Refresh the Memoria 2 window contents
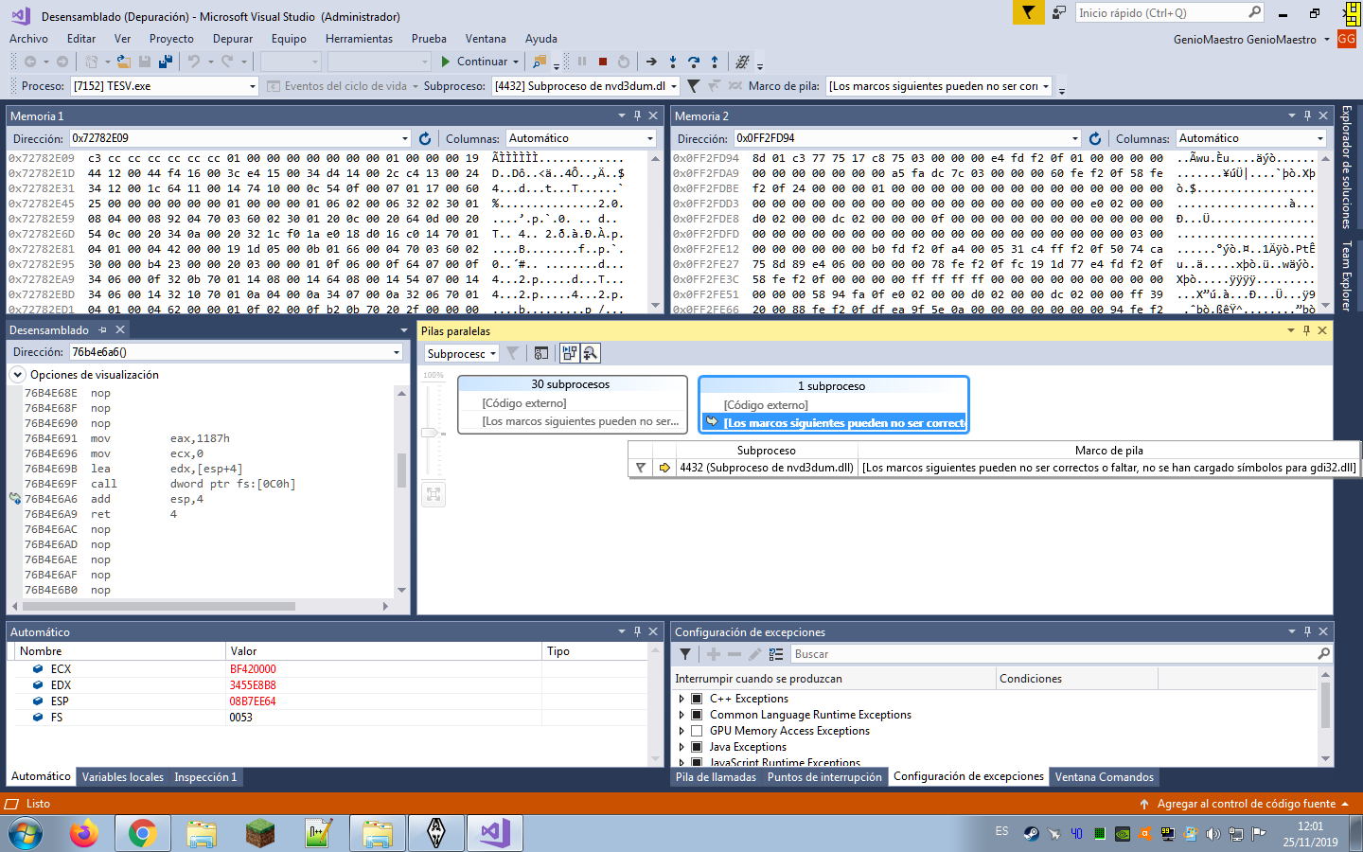The width and height of the screenshot is (1363, 852). coord(1095,138)
